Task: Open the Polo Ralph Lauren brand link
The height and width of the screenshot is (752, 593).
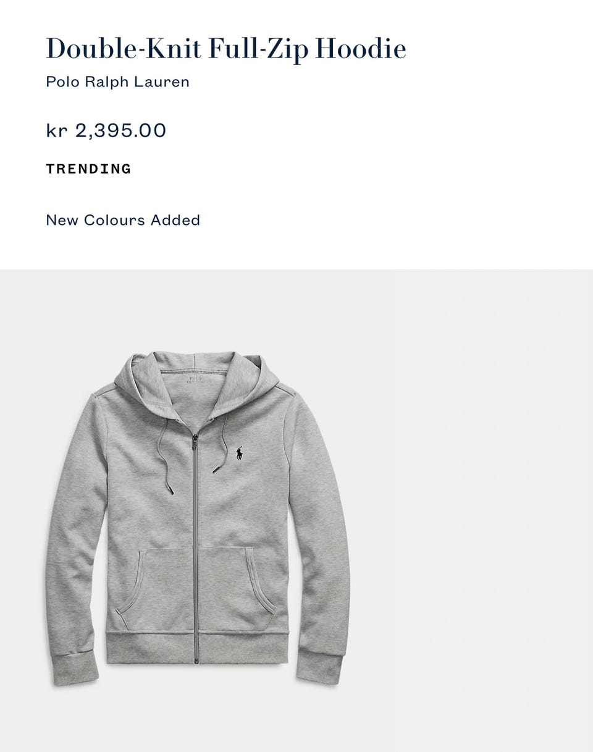Action: pos(117,82)
